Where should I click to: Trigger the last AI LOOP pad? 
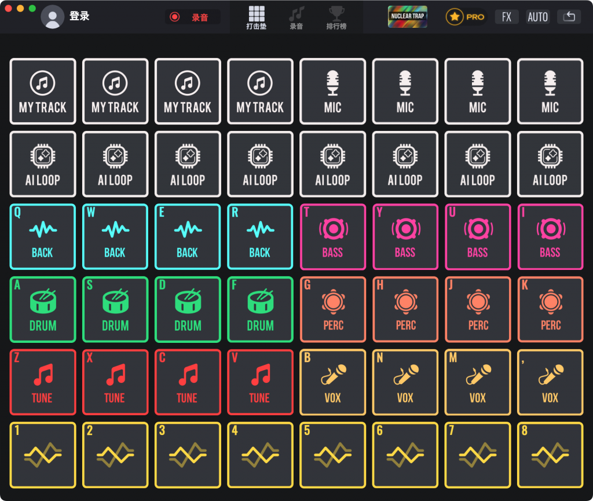coord(550,164)
